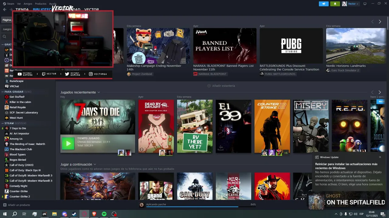The image size is (389, 218).
Task: Open PUBG: BATTLEGROUNDS news source link
Action: [278, 74]
